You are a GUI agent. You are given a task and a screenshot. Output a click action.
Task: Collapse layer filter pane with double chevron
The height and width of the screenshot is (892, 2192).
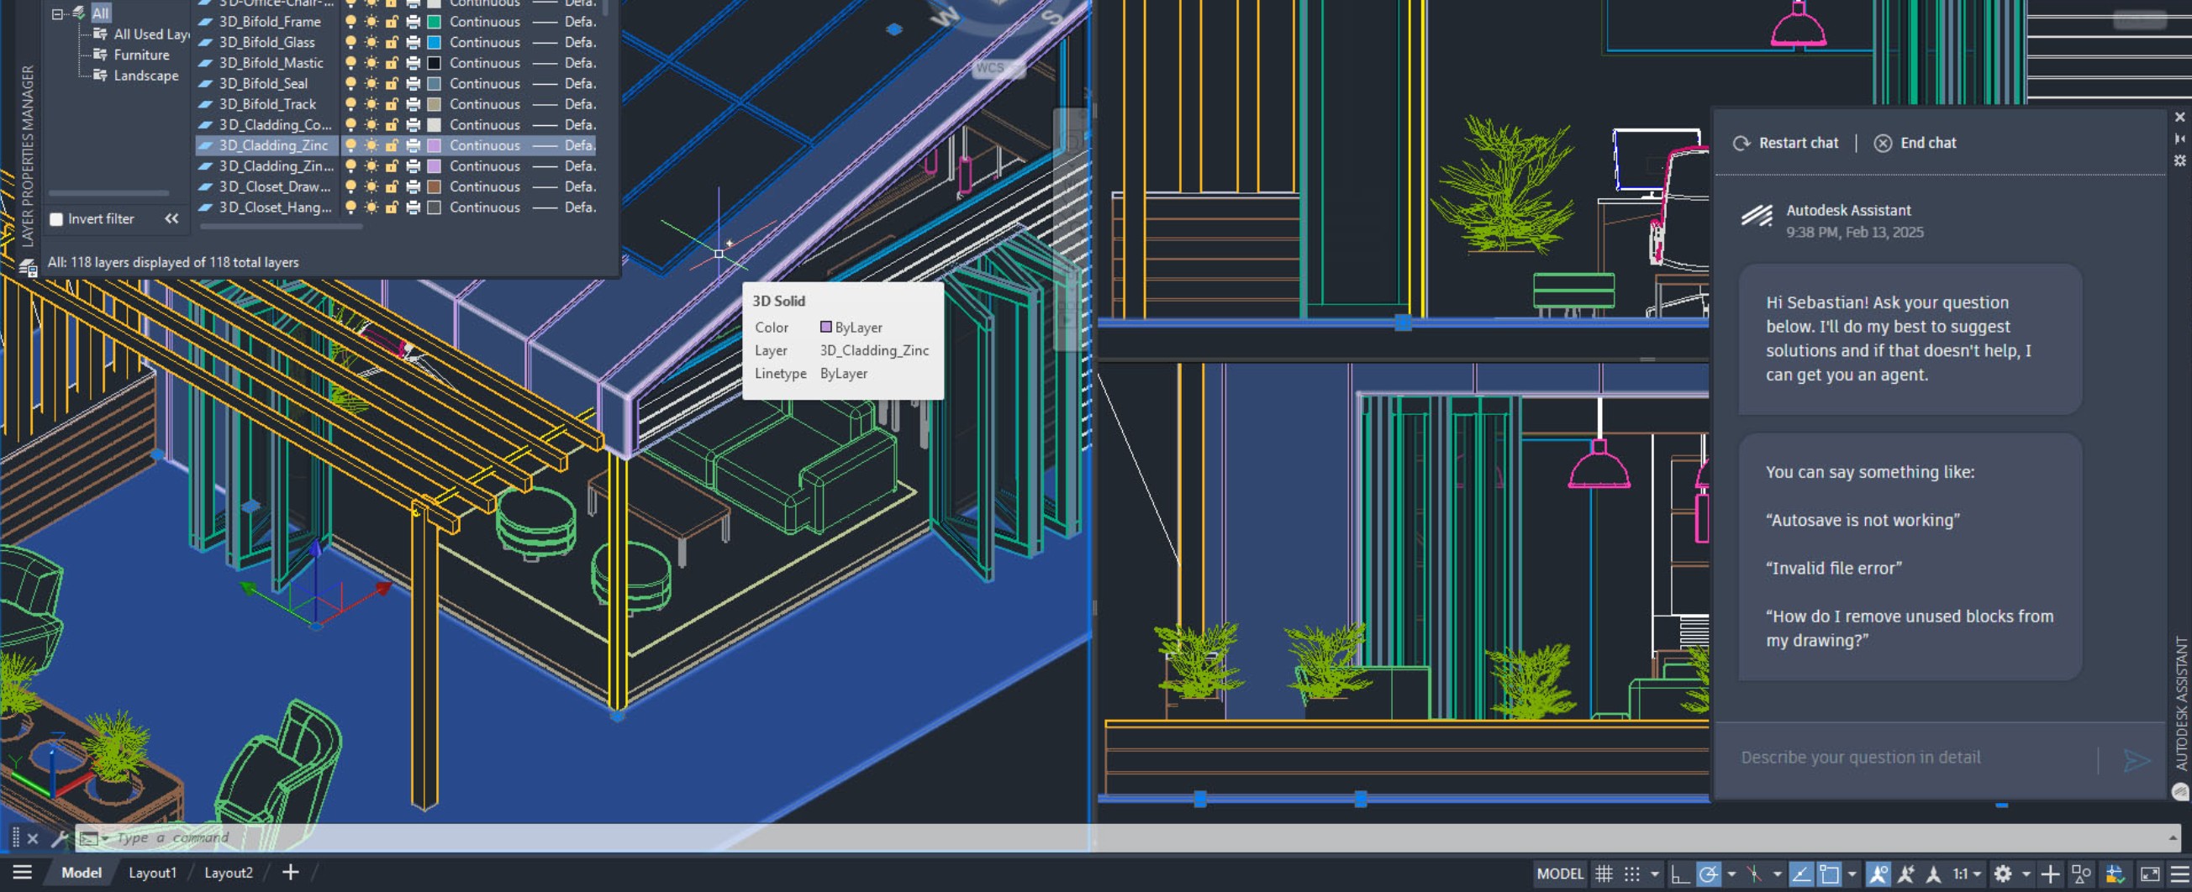coord(172,218)
